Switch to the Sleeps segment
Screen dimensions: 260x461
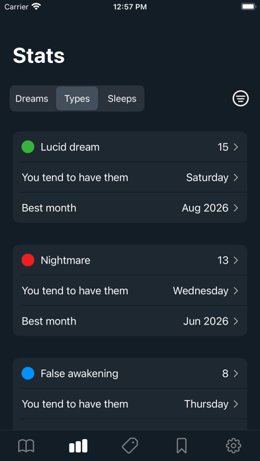[122, 99]
